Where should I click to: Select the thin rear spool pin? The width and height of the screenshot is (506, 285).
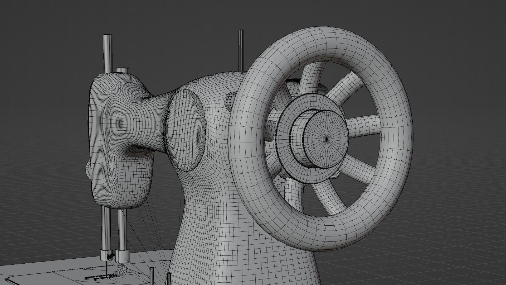(x=241, y=50)
